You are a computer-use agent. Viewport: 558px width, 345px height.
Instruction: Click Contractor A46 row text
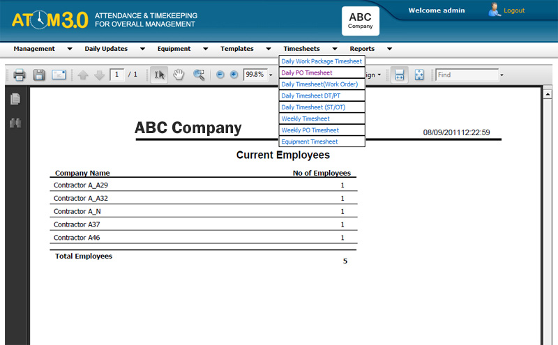click(77, 238)
